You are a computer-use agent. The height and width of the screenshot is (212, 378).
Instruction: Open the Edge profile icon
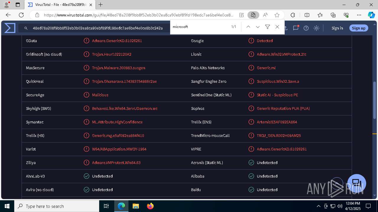(6, 5)
